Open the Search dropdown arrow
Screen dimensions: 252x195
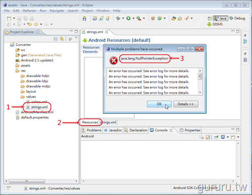(x=192, y=18)
